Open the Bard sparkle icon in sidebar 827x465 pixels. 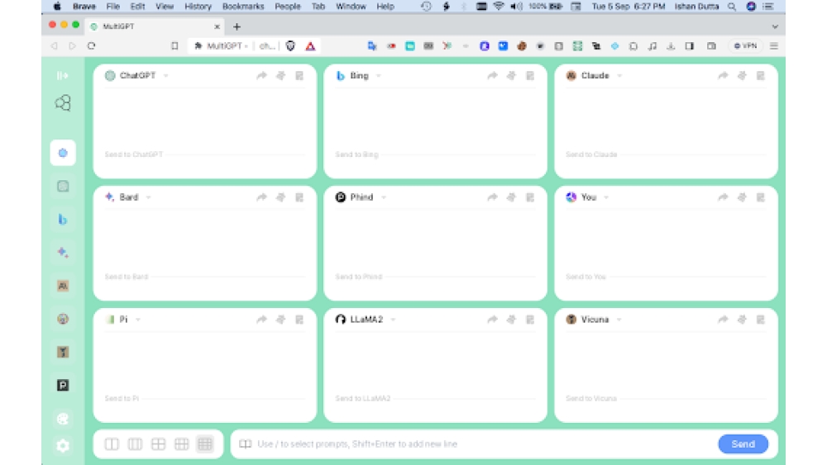pos(63,253)
